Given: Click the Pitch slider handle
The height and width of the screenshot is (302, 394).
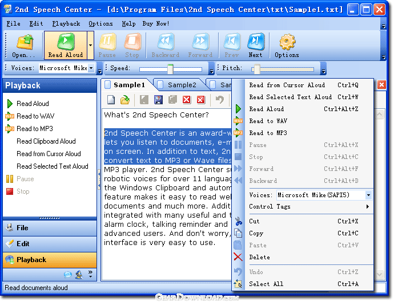Looking at the screenshot, I should [x=257, y=69].
